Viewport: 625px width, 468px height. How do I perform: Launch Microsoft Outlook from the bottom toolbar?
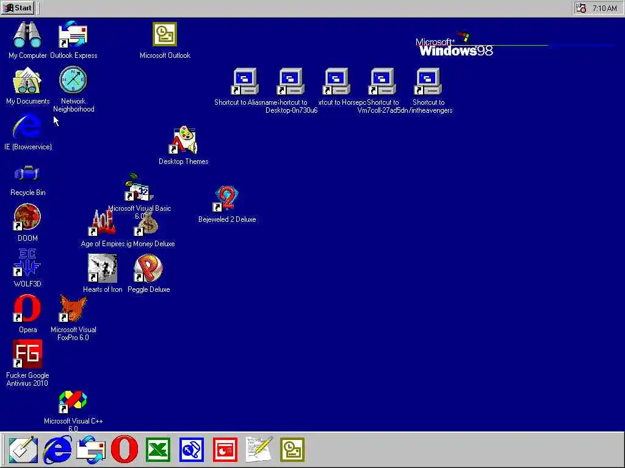(x=292, y=450)
